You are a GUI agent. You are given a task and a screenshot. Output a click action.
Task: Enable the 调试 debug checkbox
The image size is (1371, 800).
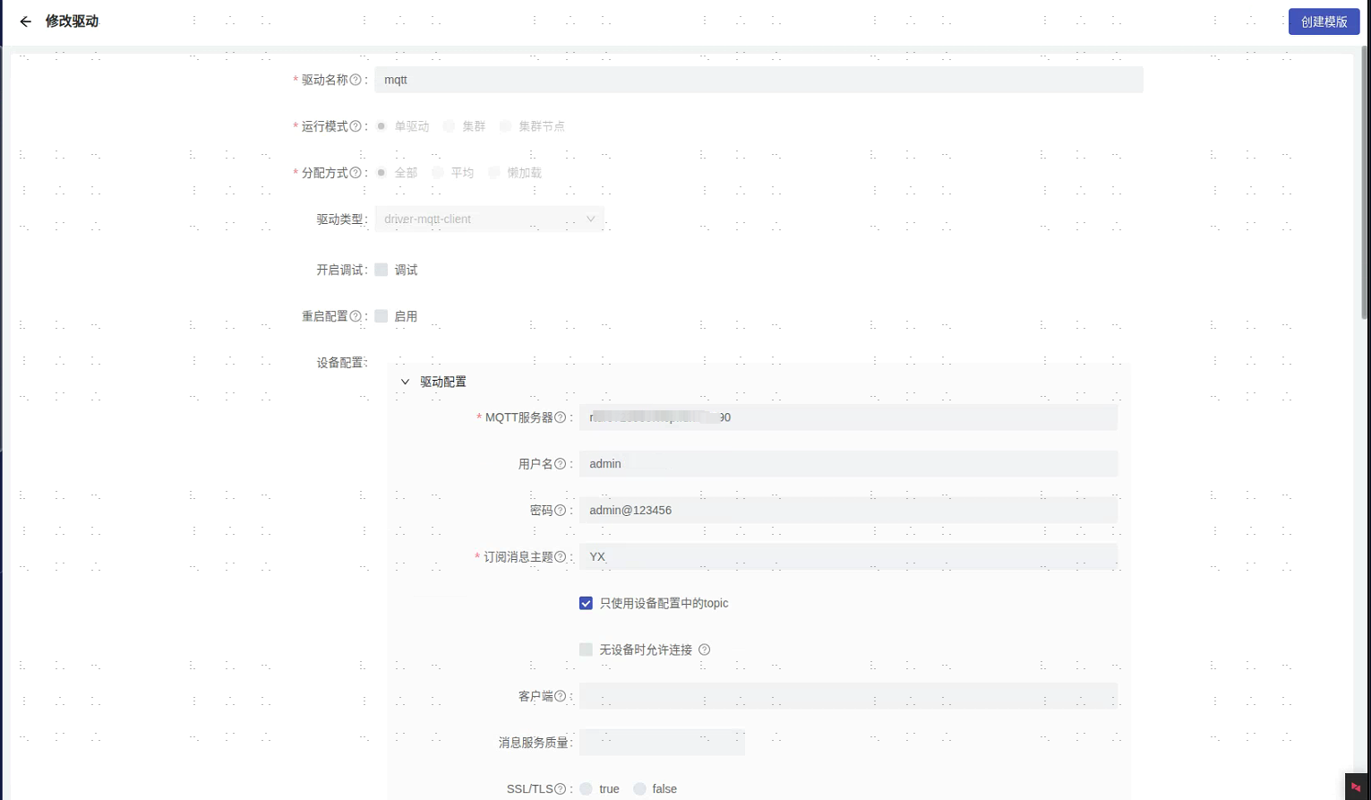click(381, 270)
